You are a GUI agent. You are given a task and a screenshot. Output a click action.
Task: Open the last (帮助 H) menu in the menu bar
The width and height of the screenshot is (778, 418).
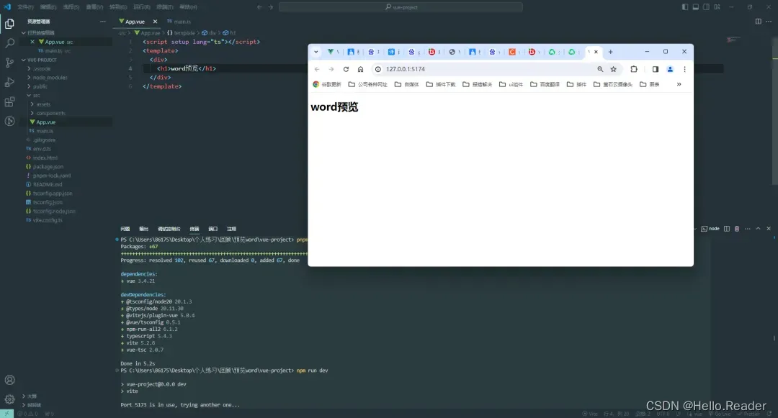[x=188, y=7]
